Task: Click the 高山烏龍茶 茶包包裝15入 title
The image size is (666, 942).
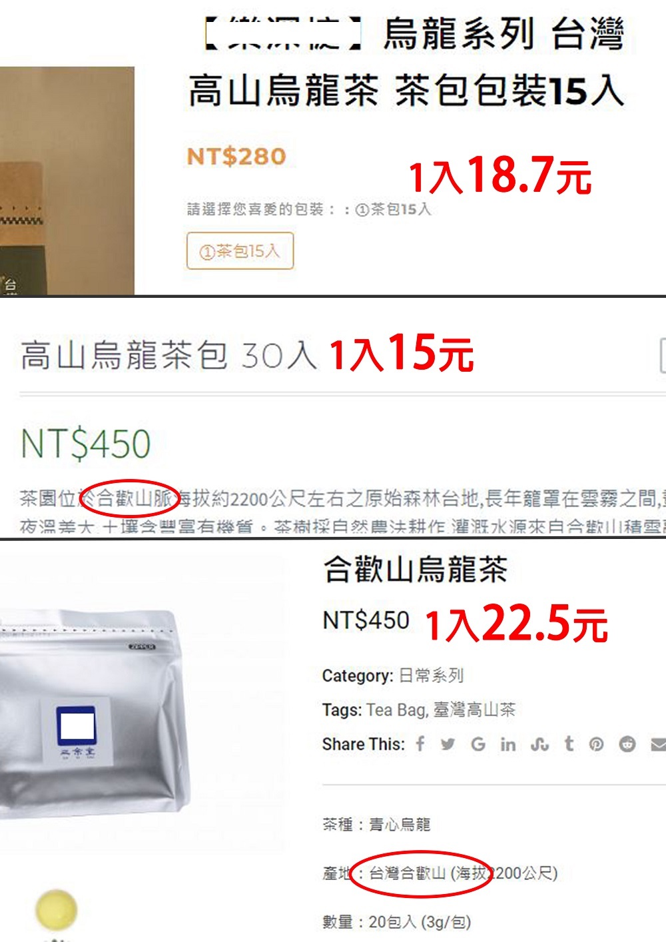Action: click(406, 91)
